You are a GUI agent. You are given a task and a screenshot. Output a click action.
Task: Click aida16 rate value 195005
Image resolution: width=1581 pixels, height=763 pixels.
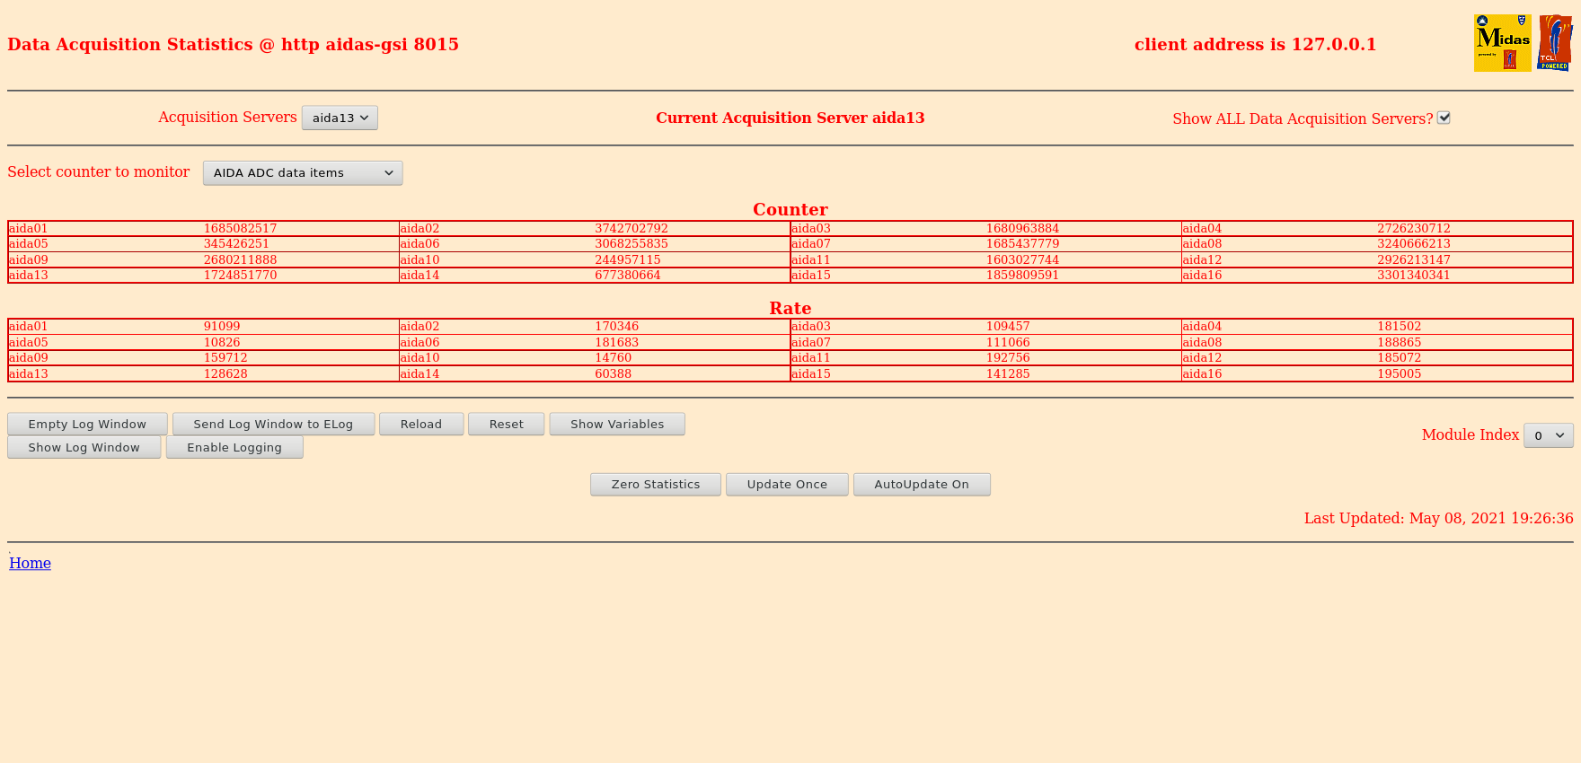[x=1399, y=373]
